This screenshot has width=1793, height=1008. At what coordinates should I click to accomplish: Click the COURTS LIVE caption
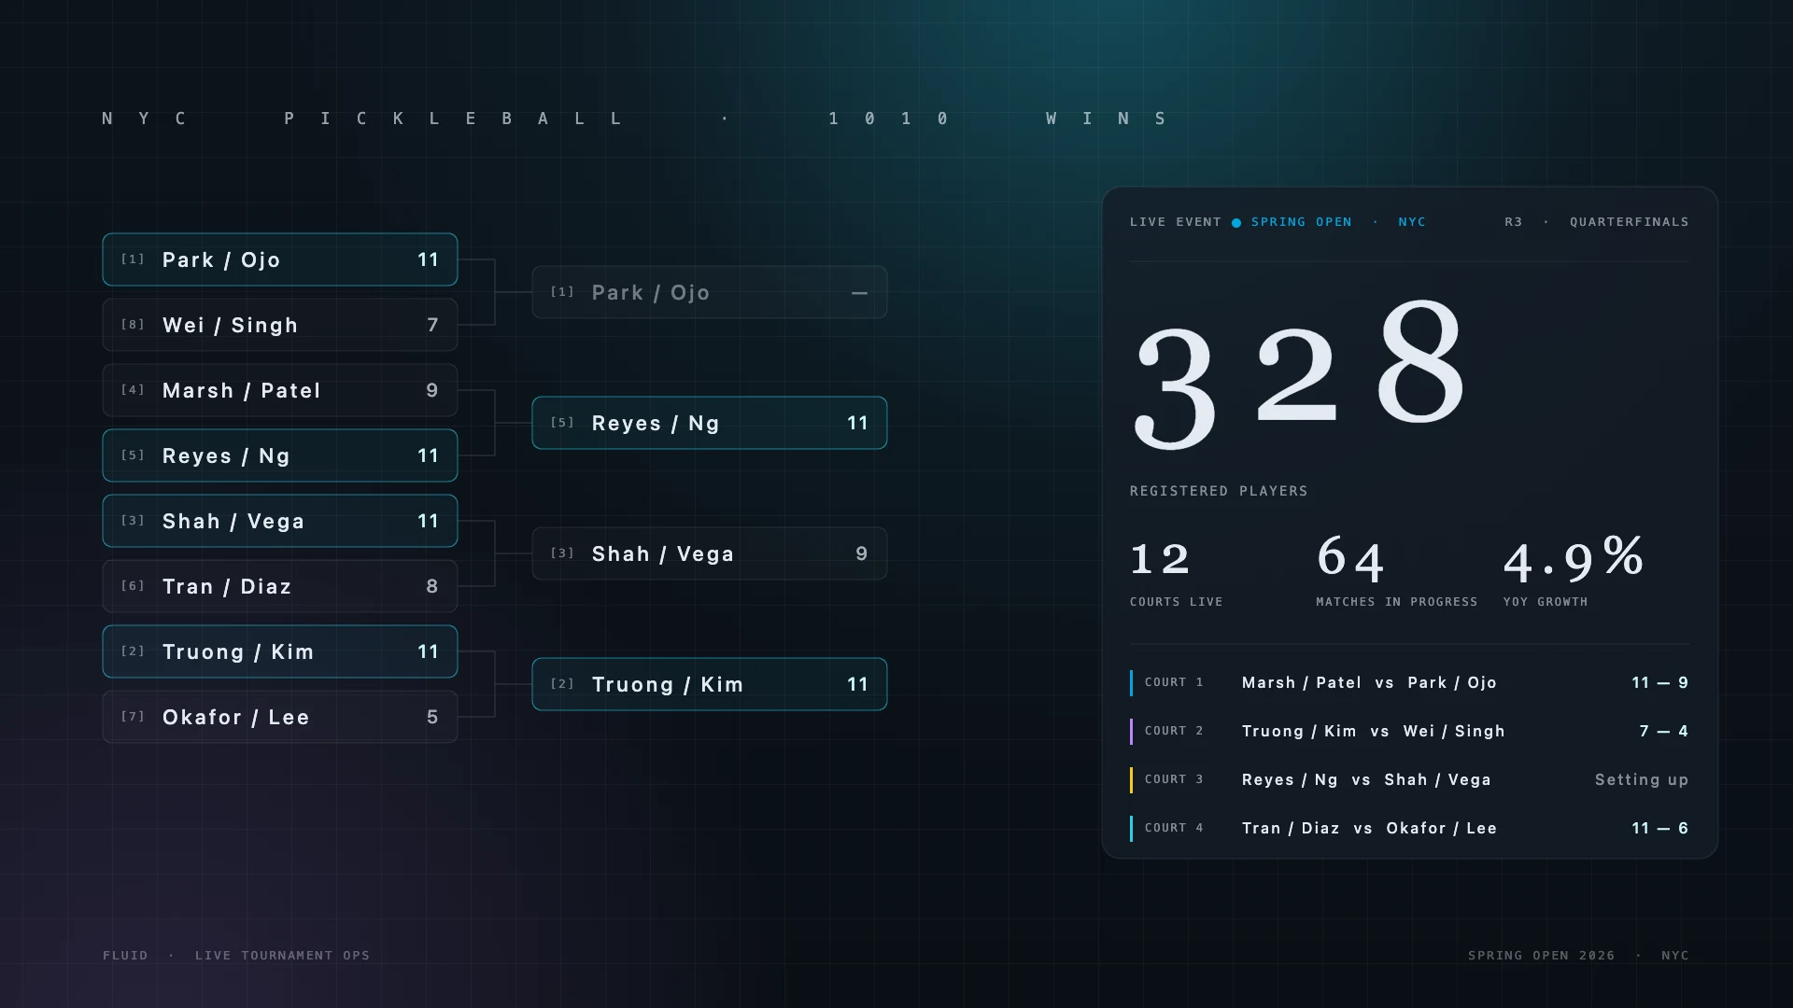1176,602
